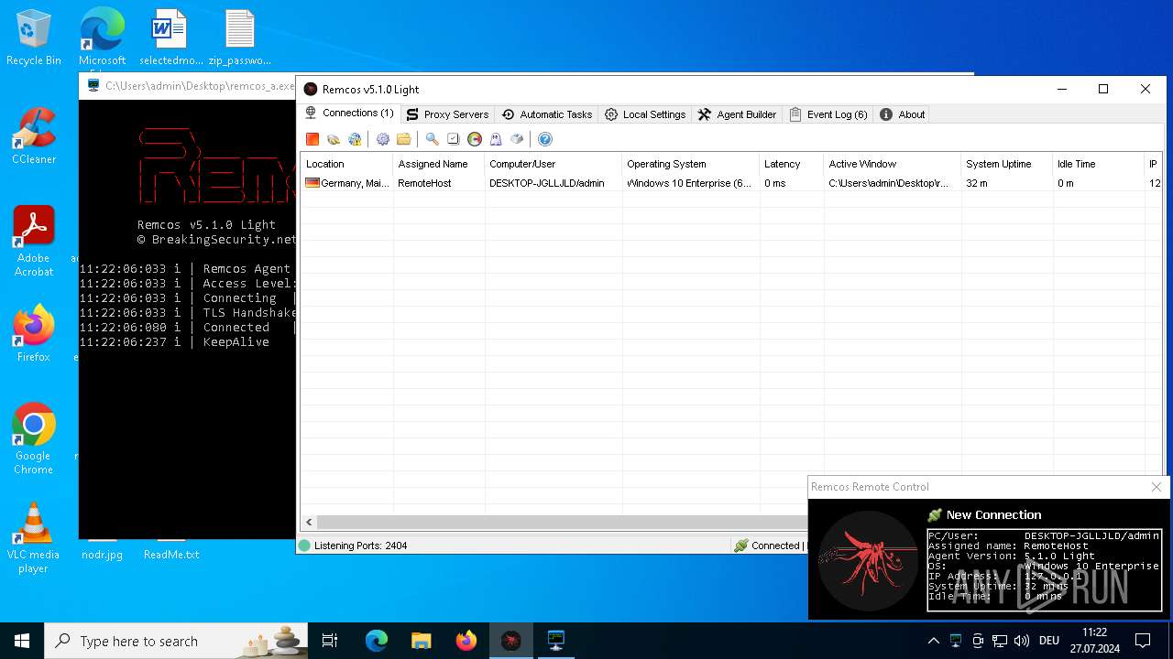Click the checkbox list toolbar icon

tap(453, 139)
